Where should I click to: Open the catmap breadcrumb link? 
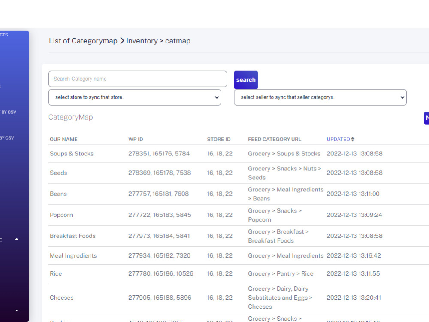(178, 41)
